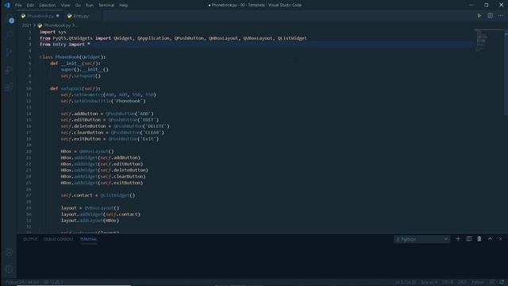Change end-of-line CRLF in status bar
This screenshot has height=286, width=508.
[462, 283]
